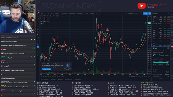Image resolution: width=173 pixels, height=97 pixels.
Task: Click the play icon next to Publish
Action: 150,13
